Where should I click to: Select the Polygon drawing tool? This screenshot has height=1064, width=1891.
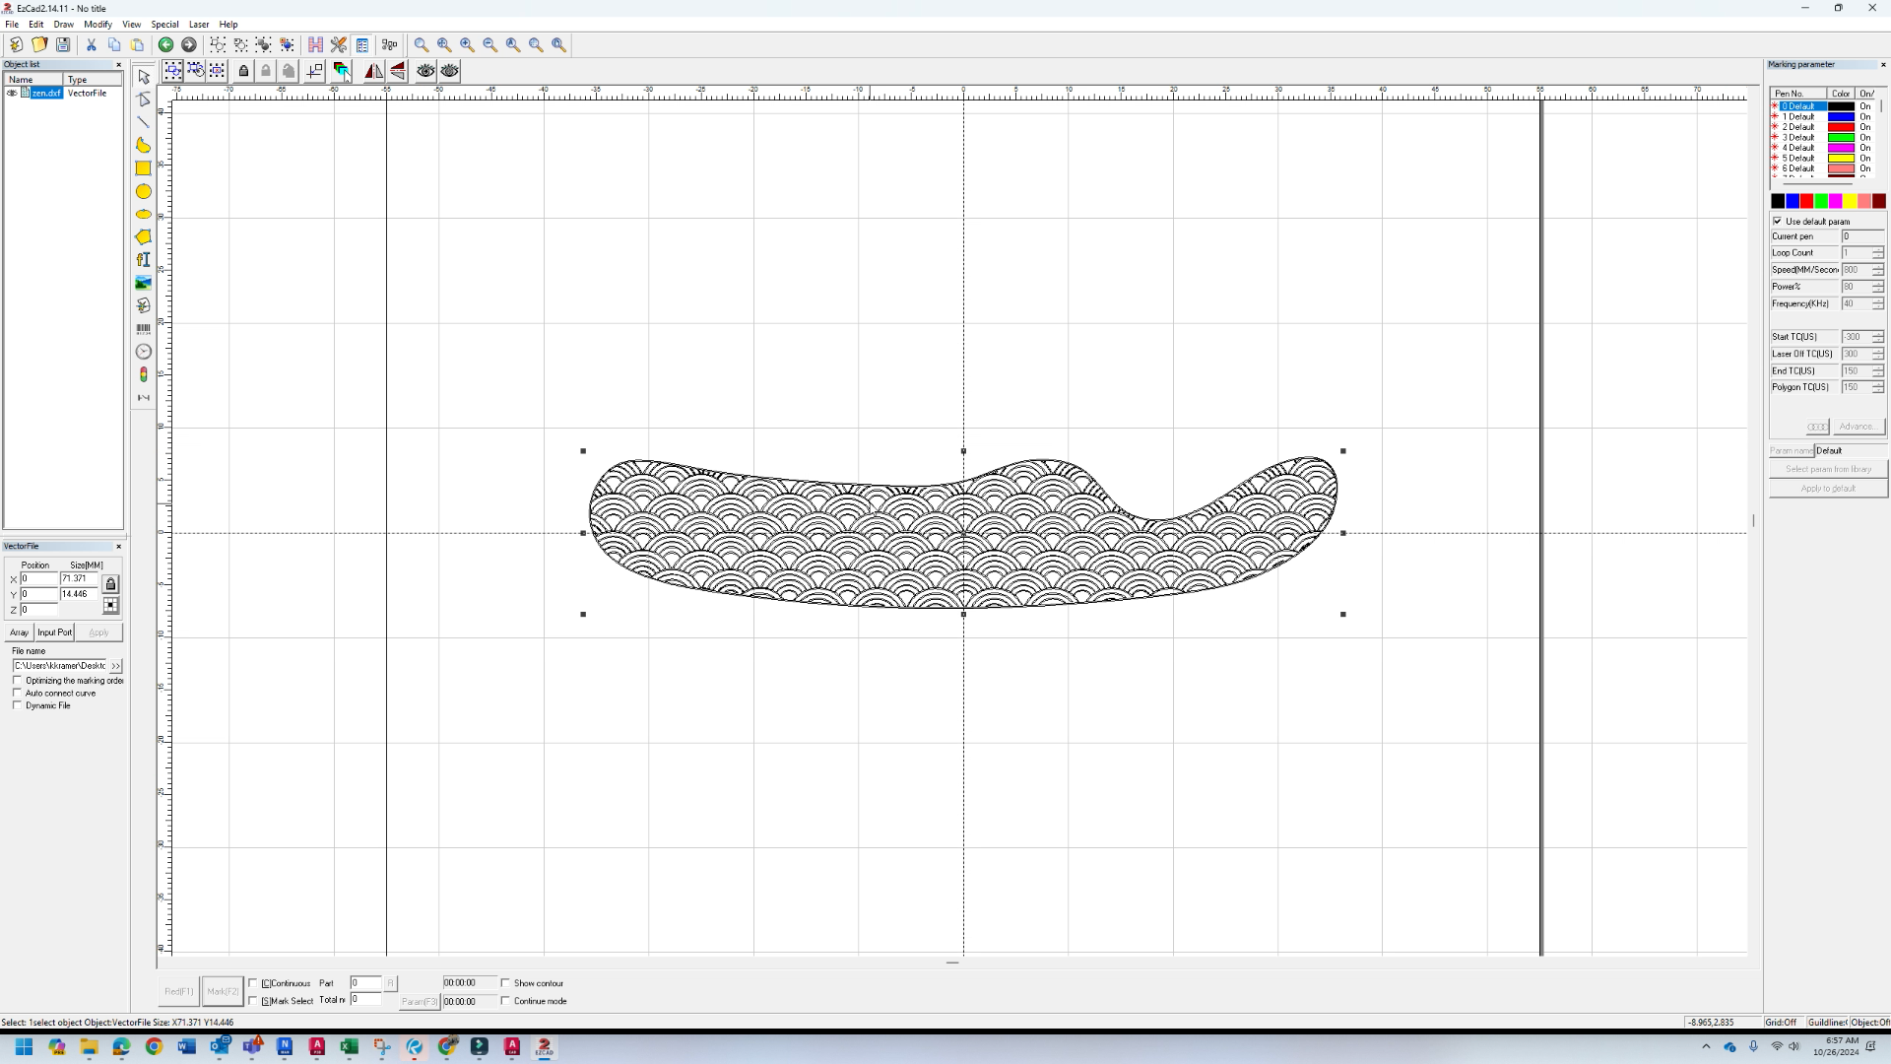click(144, 236)
